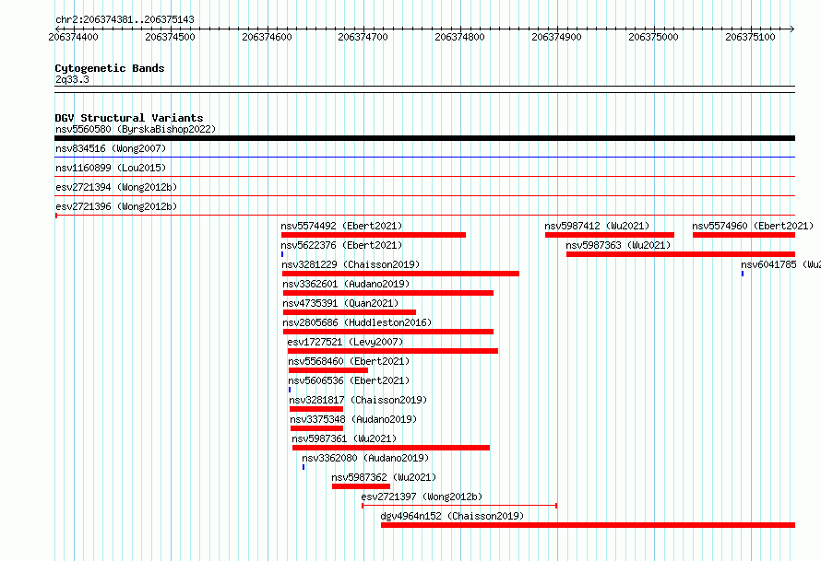Image resolution: width=821 pixels, height=561 pixels.
Task: Click the thin red line under esv2721397
Action: click(459, 506)
